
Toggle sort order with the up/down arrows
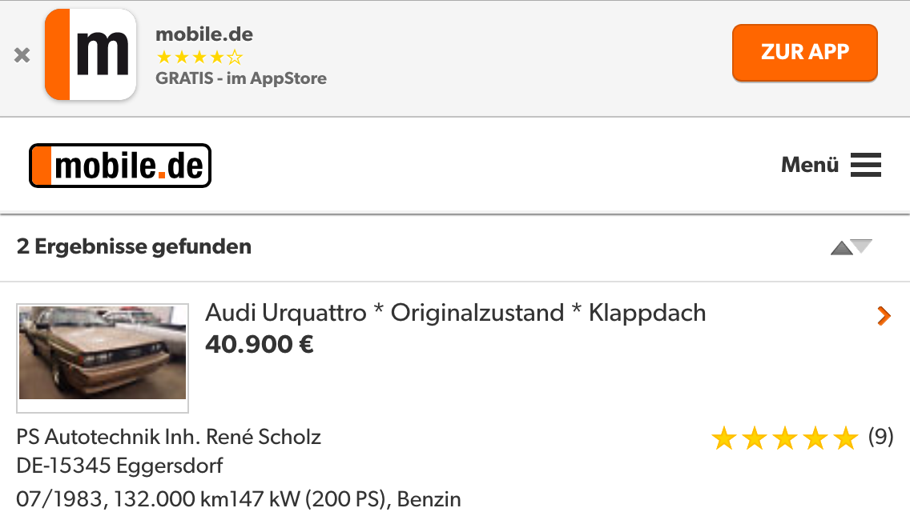point(851,247)
